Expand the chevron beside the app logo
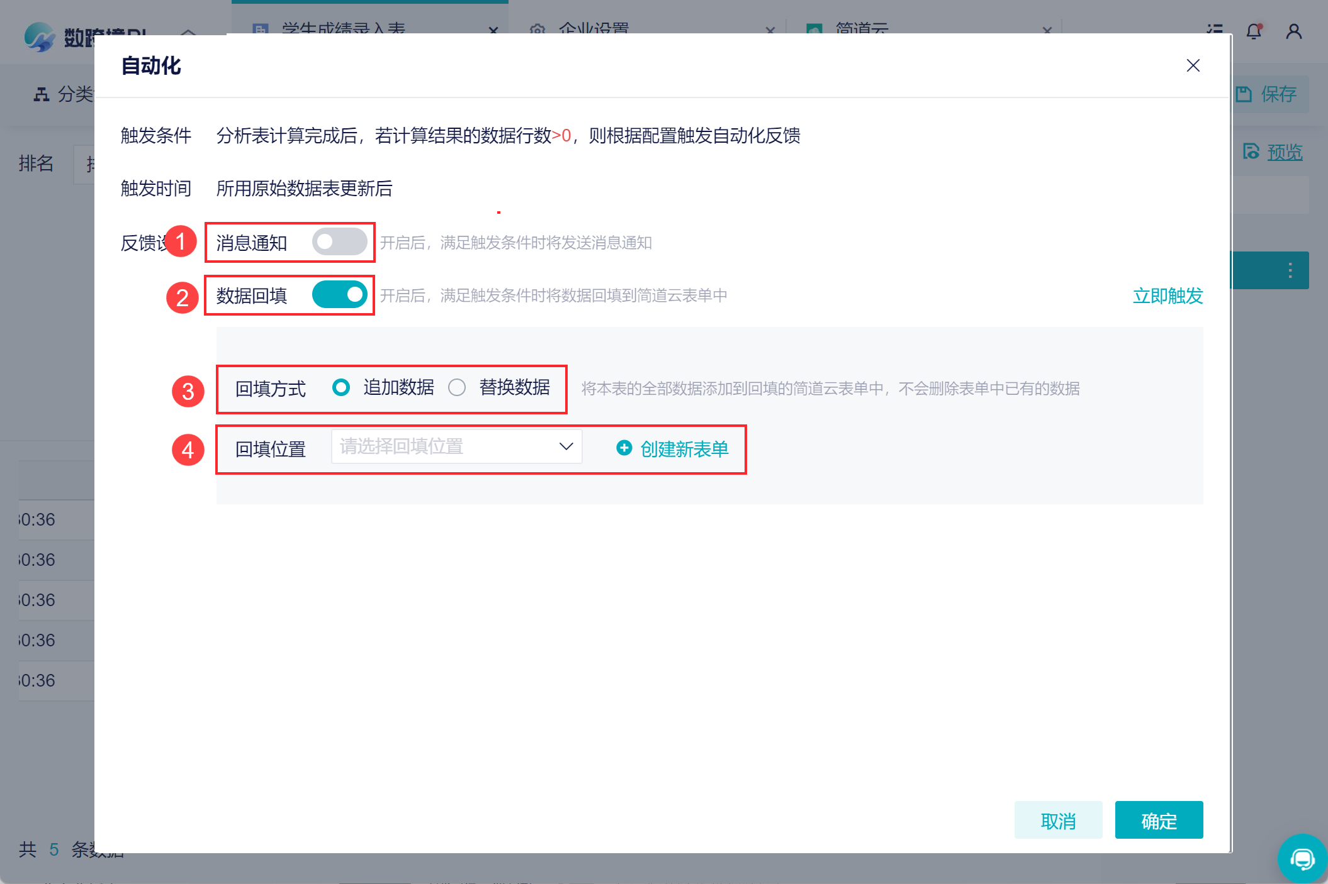The image size is (1328, 884). pyautogui.click(x=188, y=31)
